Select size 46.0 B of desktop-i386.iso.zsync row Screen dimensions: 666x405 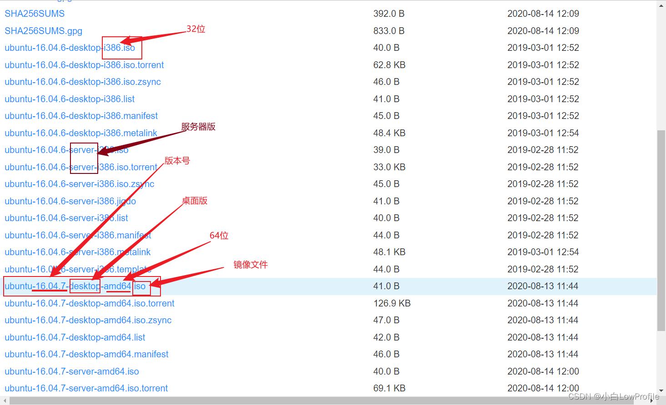coord(386,82)
